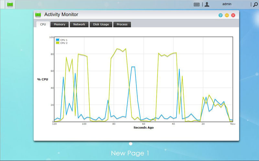This screenshot has width=259, height=161.
Task: Close Activity Monitor with red button
Action: tap(233, 15)
